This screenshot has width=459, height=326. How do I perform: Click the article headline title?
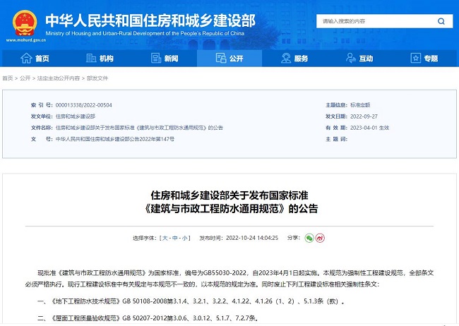click(x=230, y=202)
